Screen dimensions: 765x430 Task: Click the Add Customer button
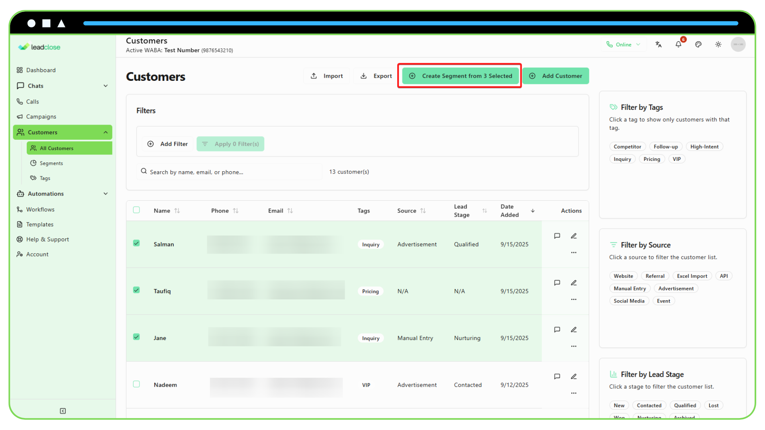coord(556,76)
